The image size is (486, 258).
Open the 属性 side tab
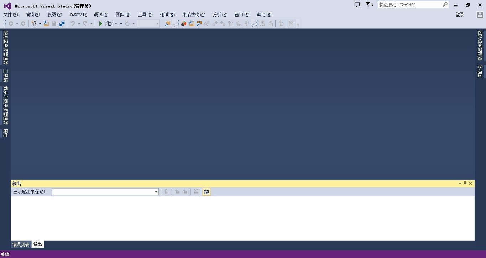click(5, 133)
